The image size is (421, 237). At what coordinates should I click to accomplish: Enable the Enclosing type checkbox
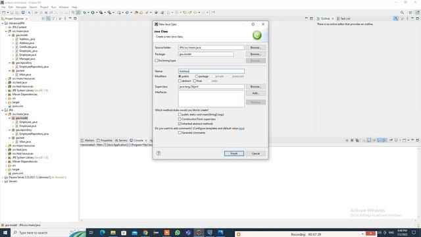tap(157, 61)
